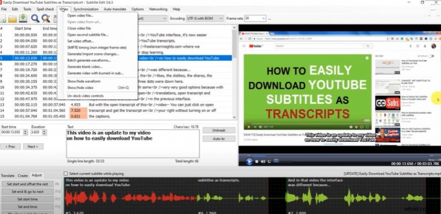This screenshot has width=441, height=214.
Task: Click the red waveform segment of subtitle #5
Action: click(x=131, y=197)
